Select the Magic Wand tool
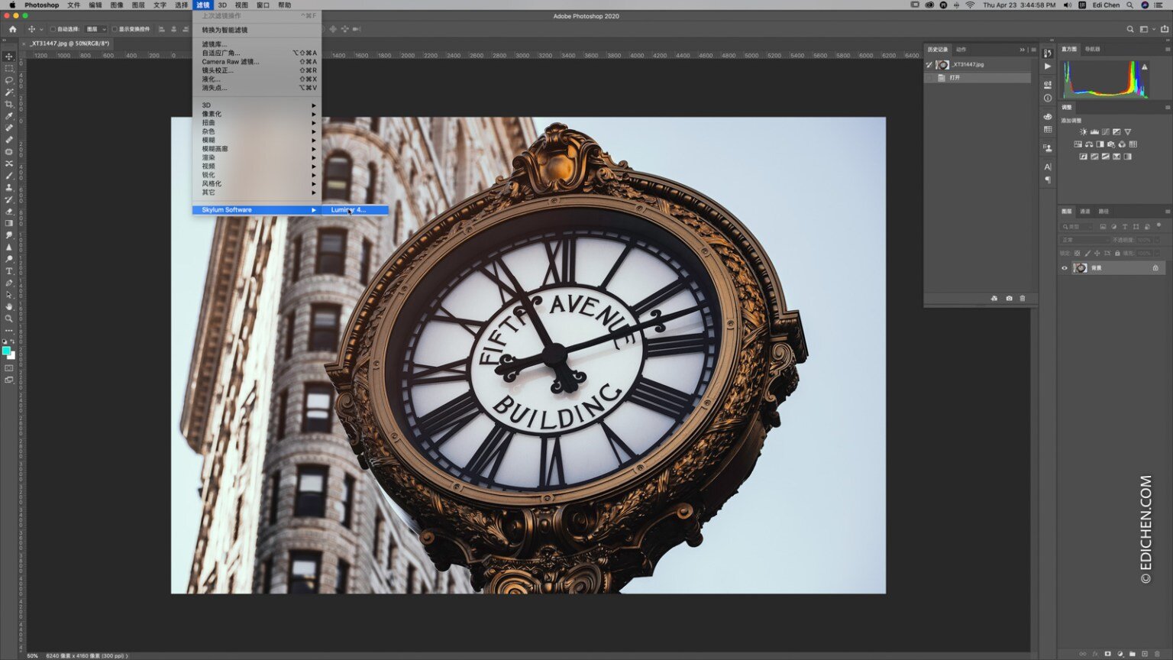This screenshot has height=660, width=1173. coord(9,92)
